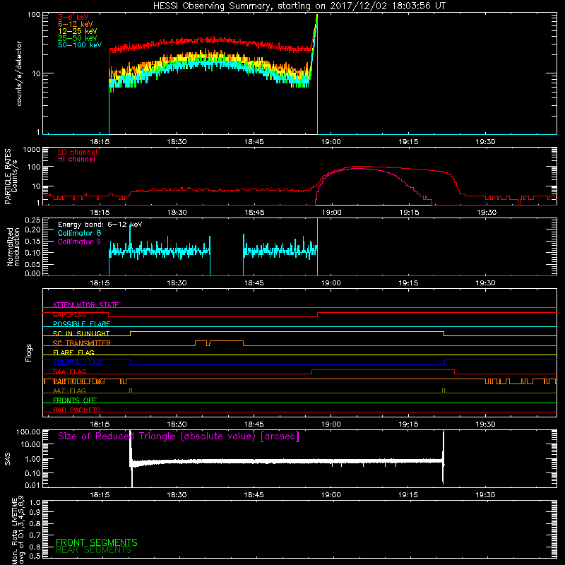Click the orange PARTICLE_FLAG label
The image size is (565, 565).
click(79, 381)
